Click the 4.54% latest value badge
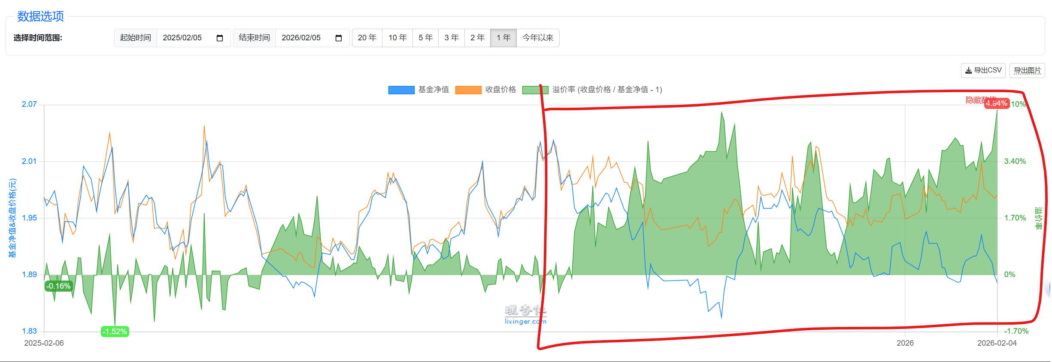 click(x=997, y=103)
